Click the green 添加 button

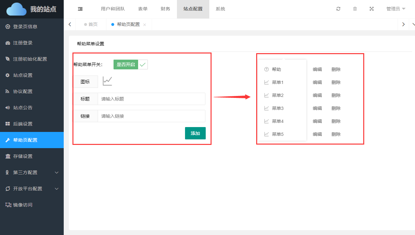[195, 133]
